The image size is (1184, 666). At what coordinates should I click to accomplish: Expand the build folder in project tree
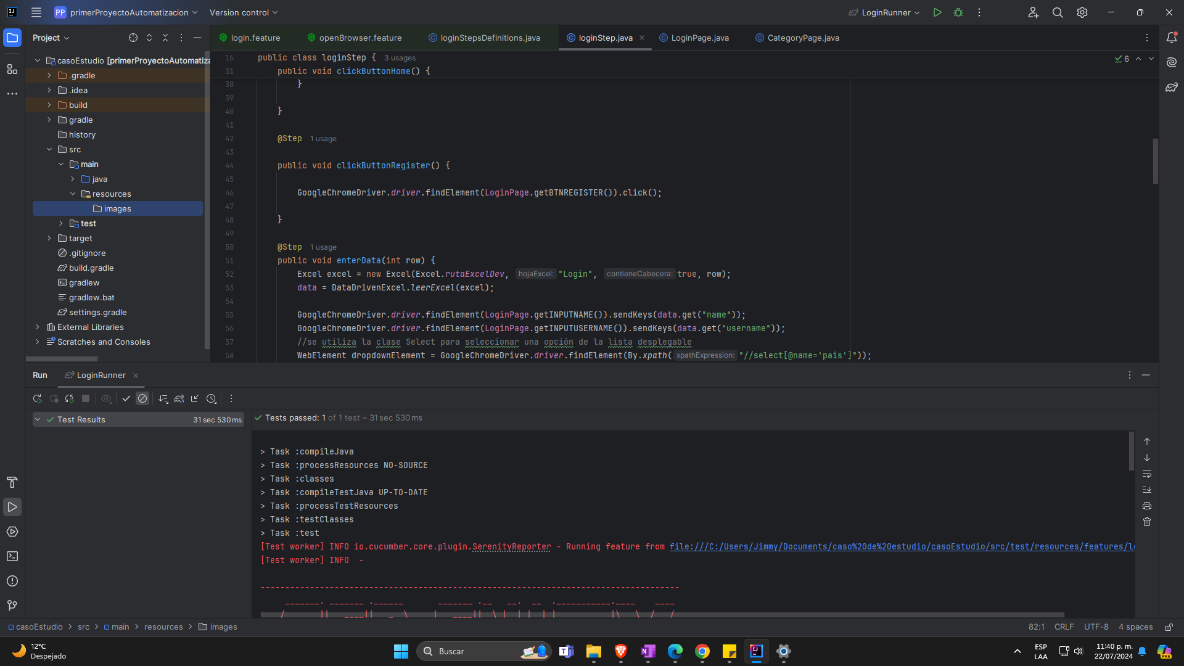49,105
